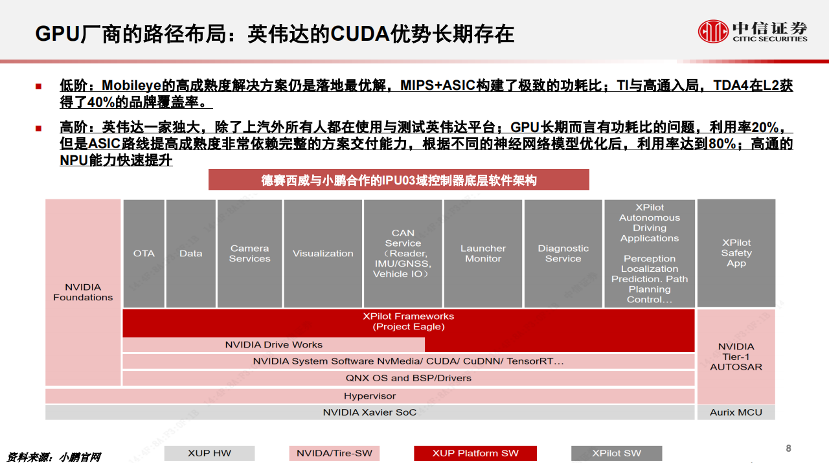Click the XUP Platform SW legend swatch
This screenshot has width=829, height=466.
point(476,453)
